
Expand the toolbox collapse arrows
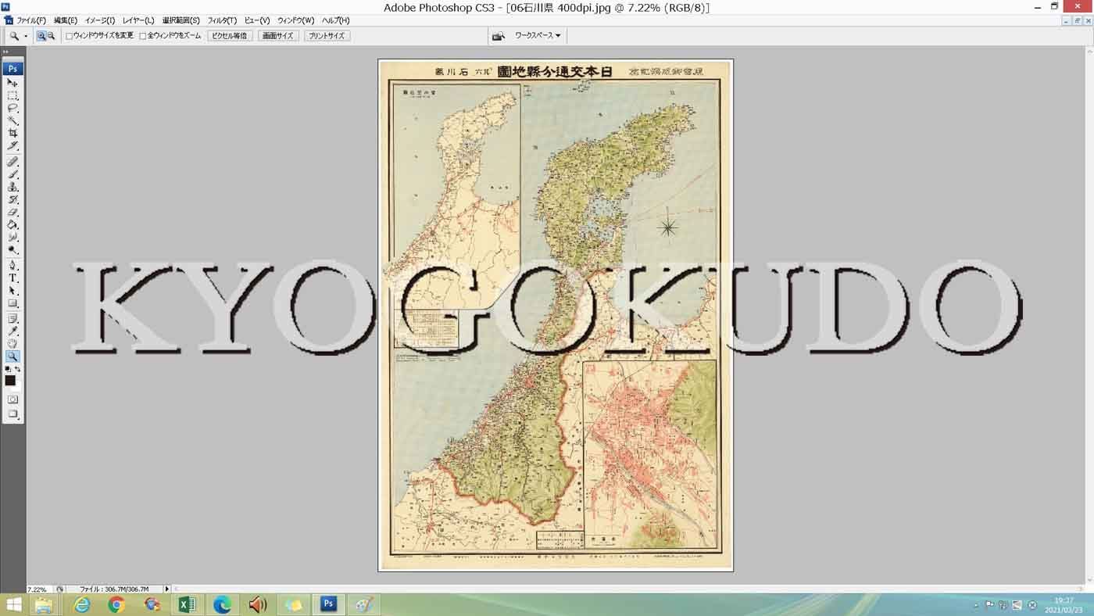point(6,52)
